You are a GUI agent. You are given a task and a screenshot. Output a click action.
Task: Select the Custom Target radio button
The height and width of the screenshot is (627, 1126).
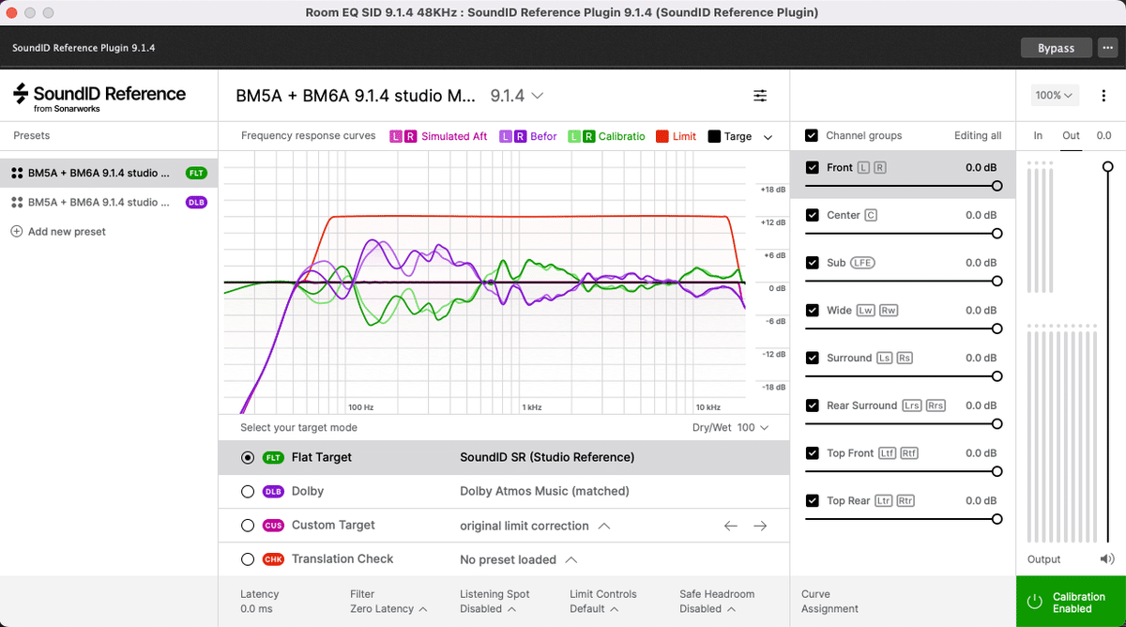(x=248, y=526)
